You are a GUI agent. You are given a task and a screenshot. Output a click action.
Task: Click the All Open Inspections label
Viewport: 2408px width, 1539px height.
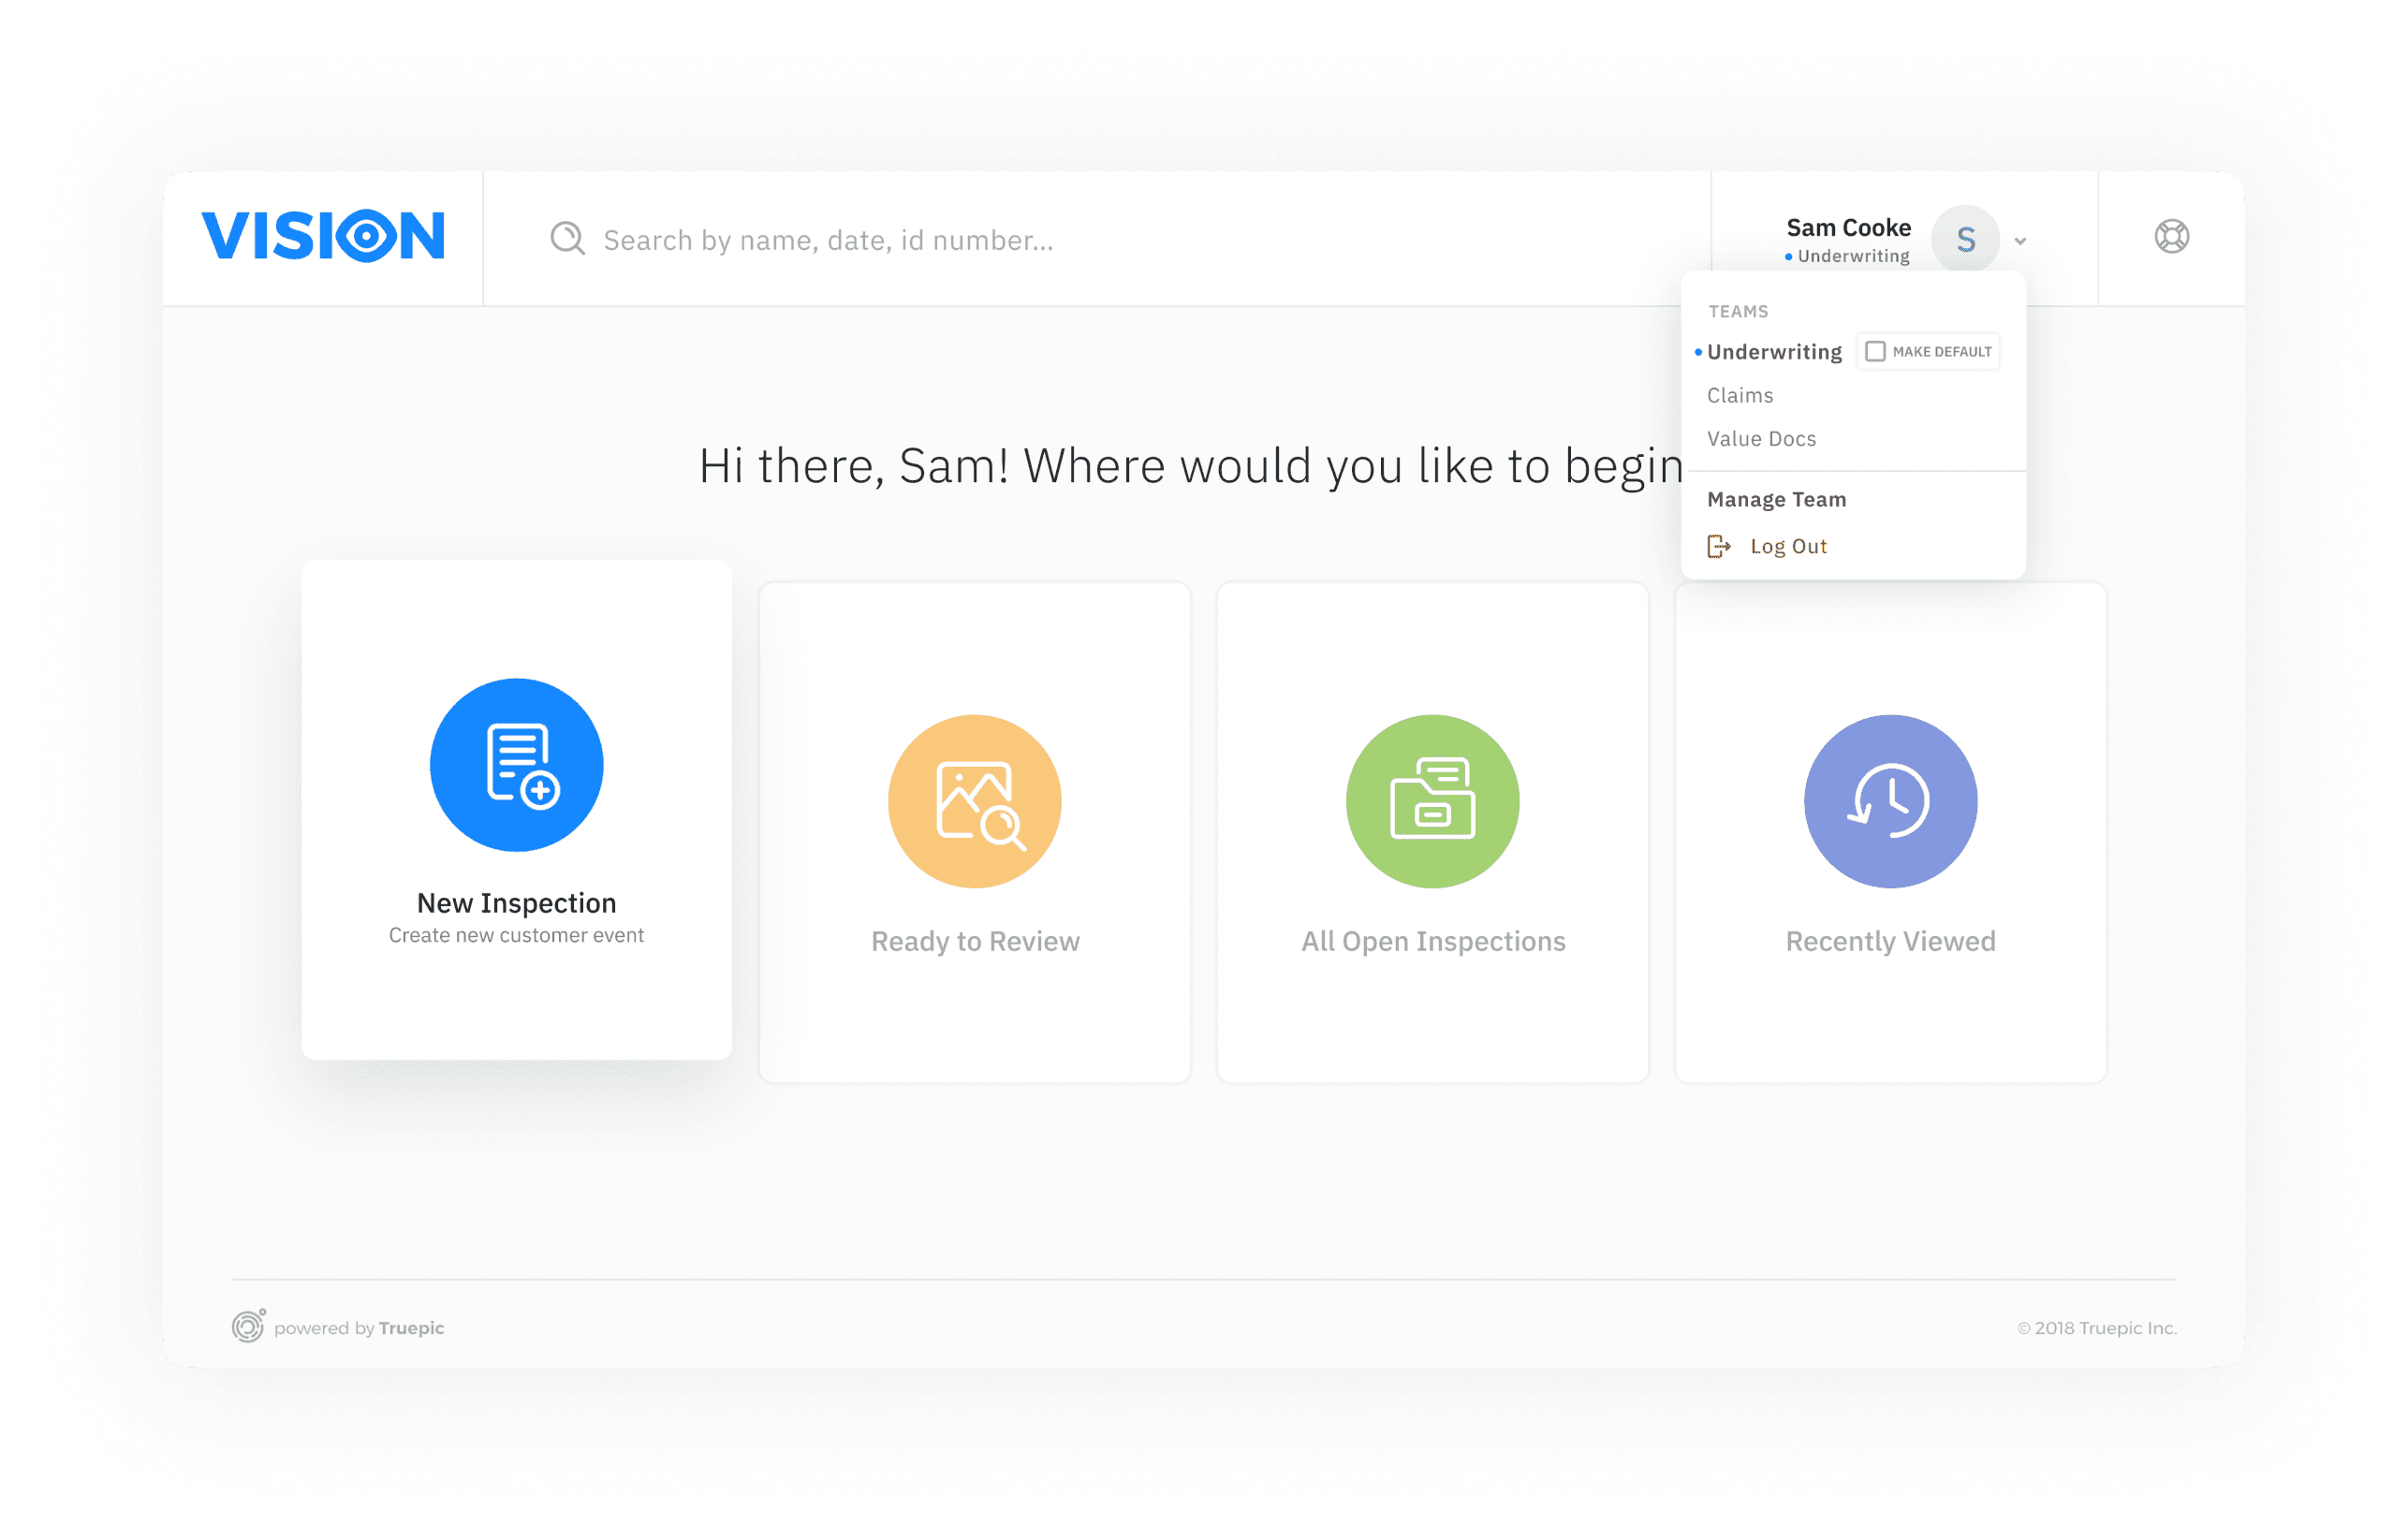1432,941
